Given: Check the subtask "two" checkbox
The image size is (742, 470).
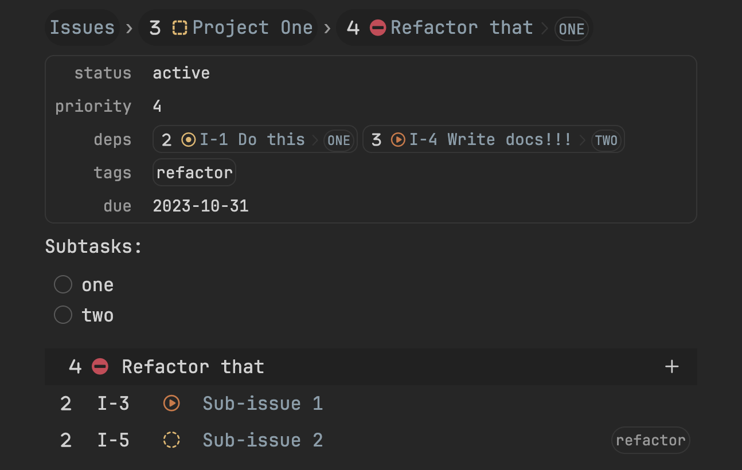Looking at the screenshot, I should tap(63, 315).
